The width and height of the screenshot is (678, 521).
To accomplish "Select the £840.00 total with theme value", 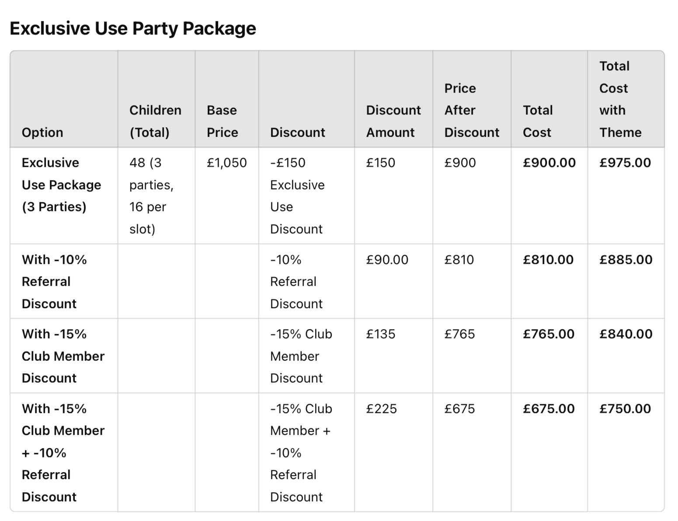I will tap(626, 334).
